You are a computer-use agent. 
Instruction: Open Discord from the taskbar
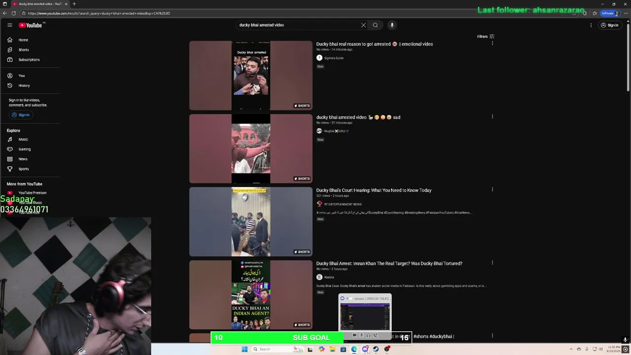point(365,349)
